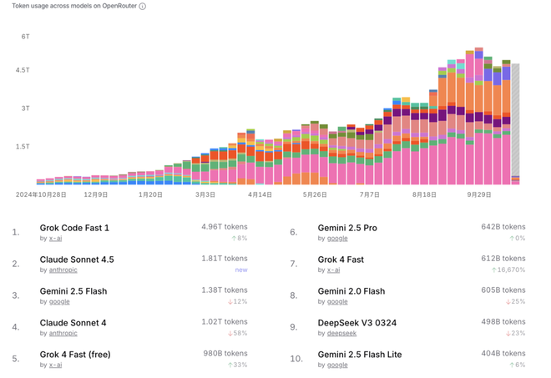
Task: Select Gemini 2.5 Flash Lite in the list
Action: tap(359, 355)
